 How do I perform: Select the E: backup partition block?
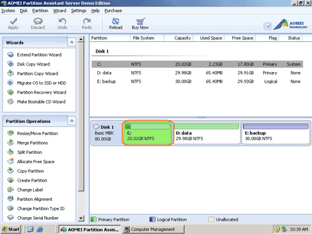click(x=276, y=133)
